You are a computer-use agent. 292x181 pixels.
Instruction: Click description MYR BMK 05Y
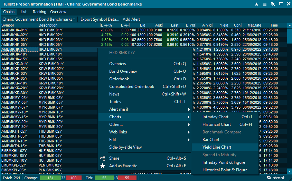point(51,103)
